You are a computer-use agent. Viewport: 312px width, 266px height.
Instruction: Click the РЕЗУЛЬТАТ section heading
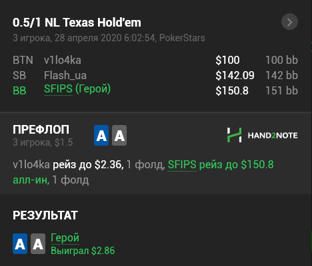(45, 215)
